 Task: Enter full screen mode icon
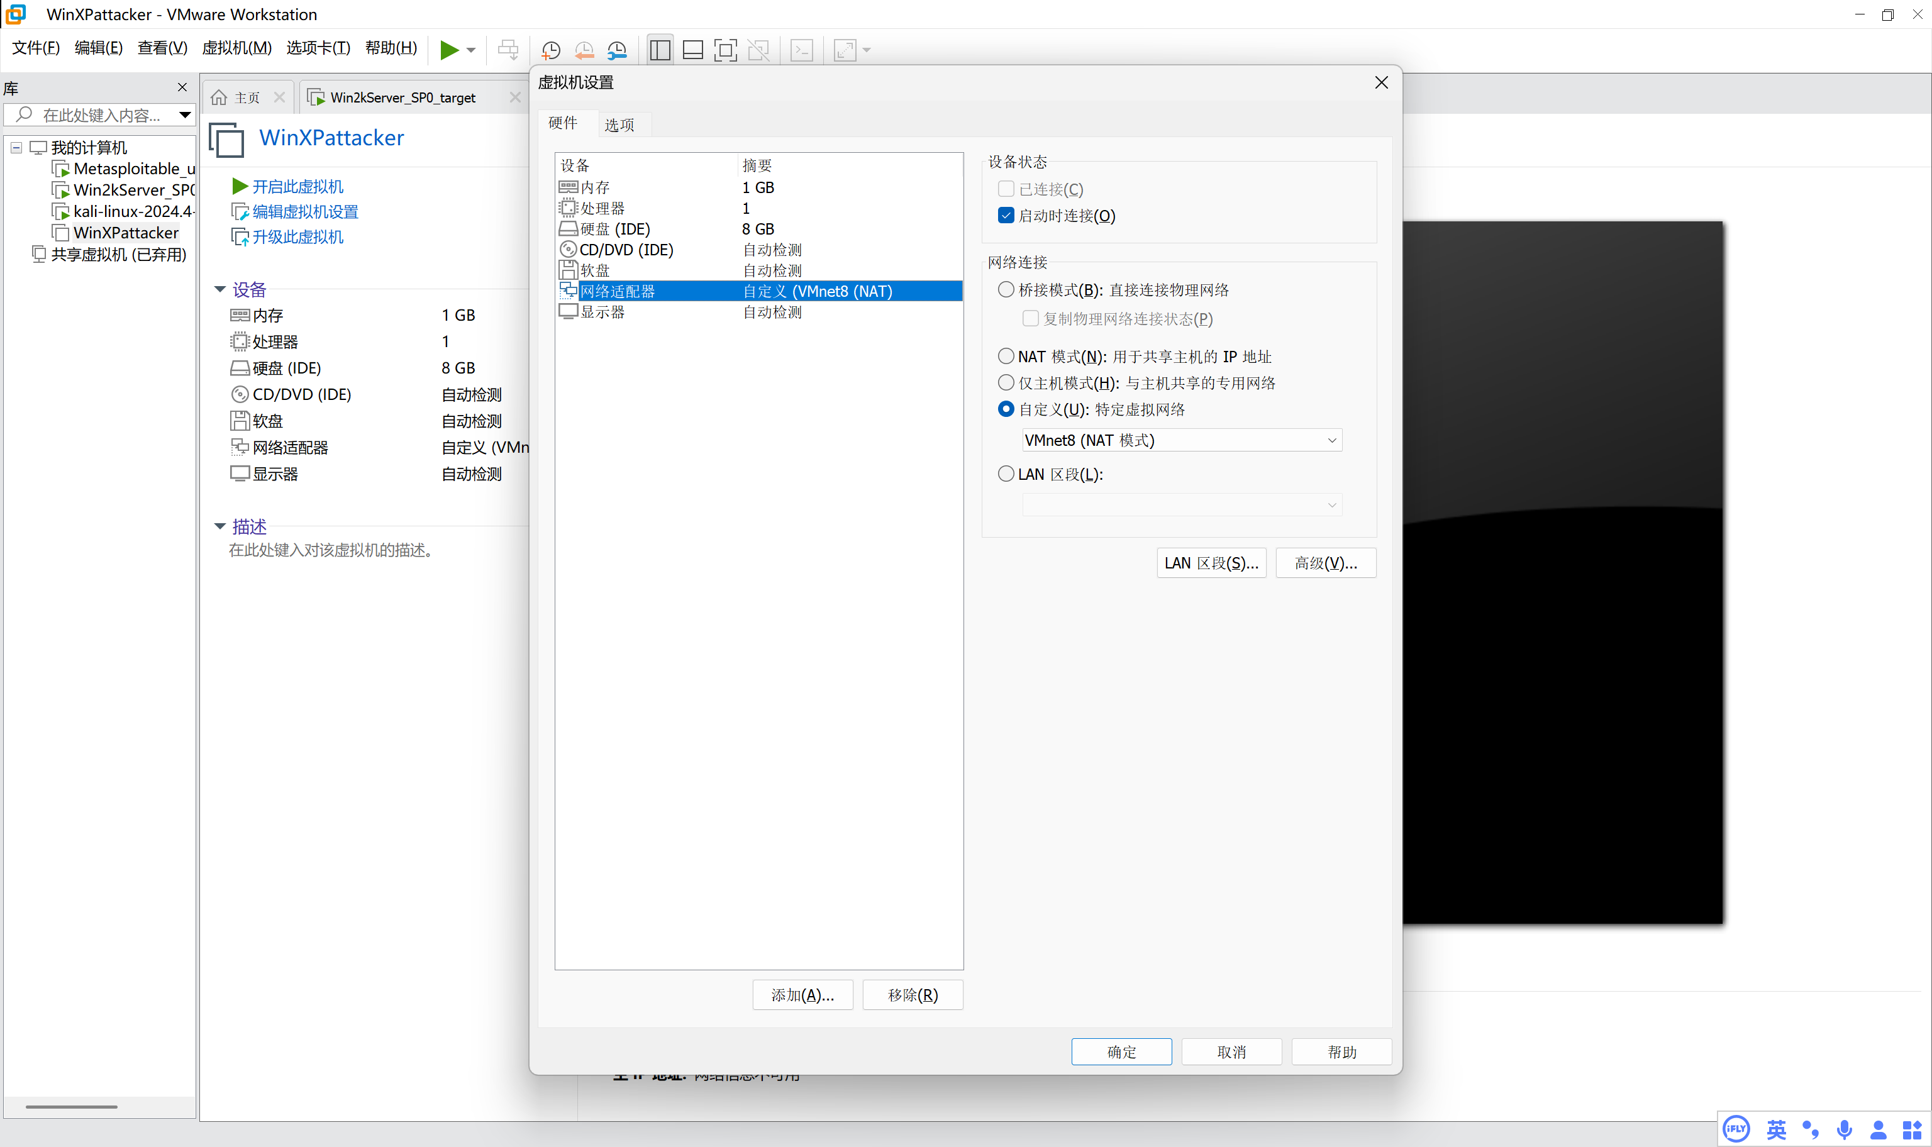725,50
